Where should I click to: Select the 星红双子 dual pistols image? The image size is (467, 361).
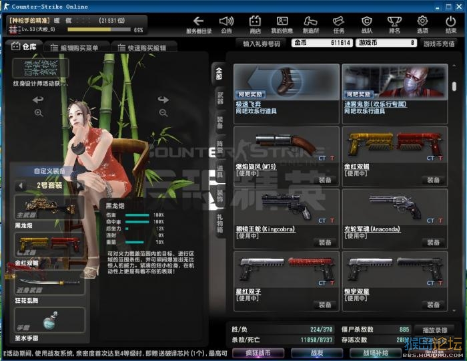click(286, 269)
